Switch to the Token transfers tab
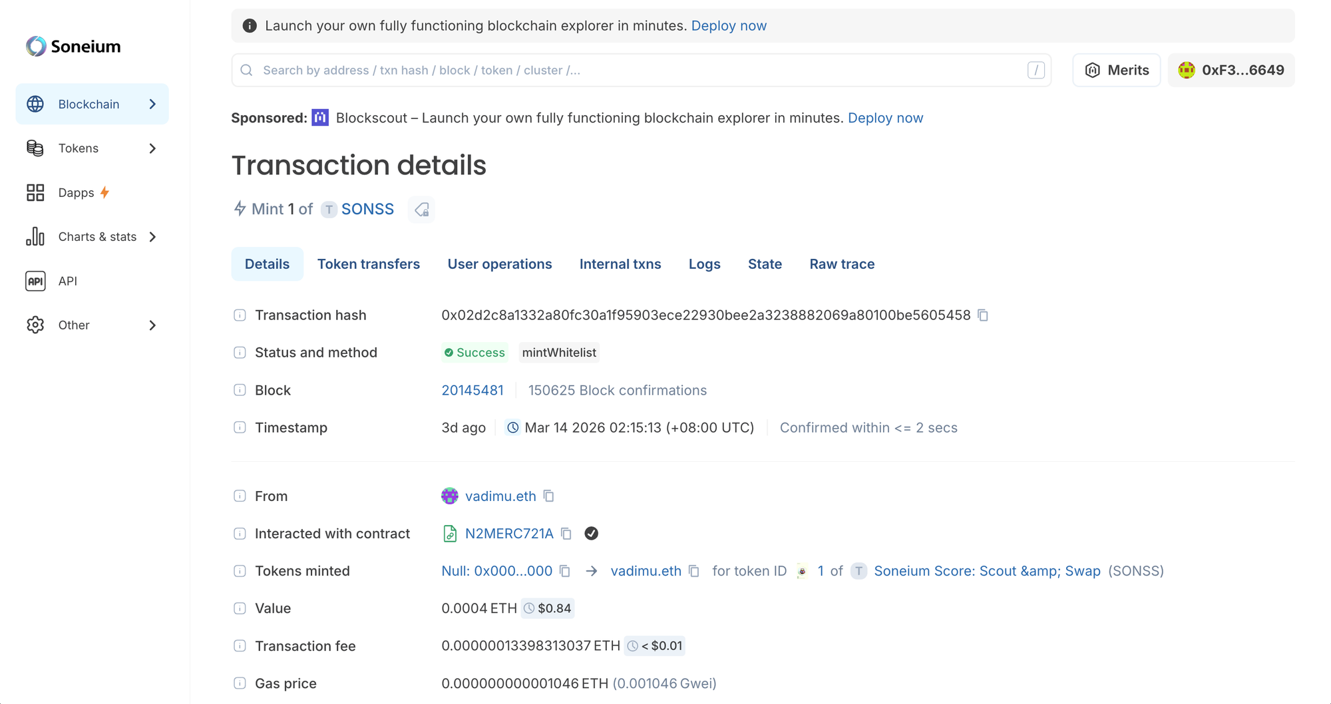 (369, 264)
